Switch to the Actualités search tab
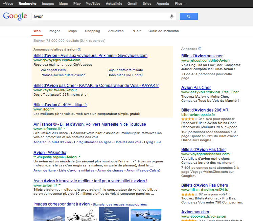 tap(116, 31)
